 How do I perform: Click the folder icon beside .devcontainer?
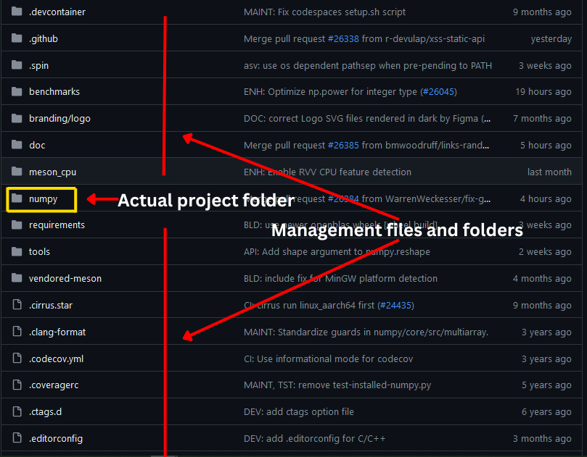pos(17,12)
